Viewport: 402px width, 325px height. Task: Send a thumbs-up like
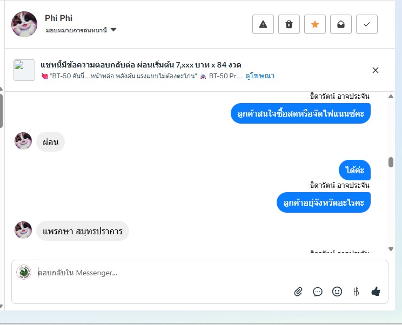376,292
